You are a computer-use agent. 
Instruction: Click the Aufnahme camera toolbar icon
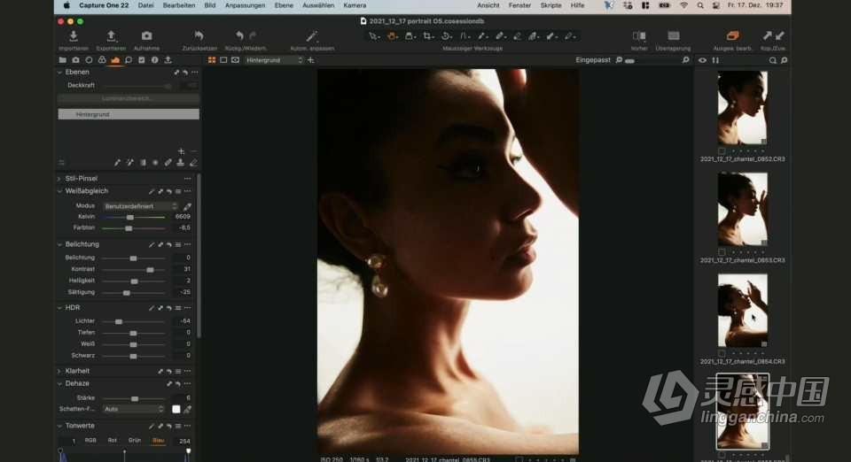[146, 35]
